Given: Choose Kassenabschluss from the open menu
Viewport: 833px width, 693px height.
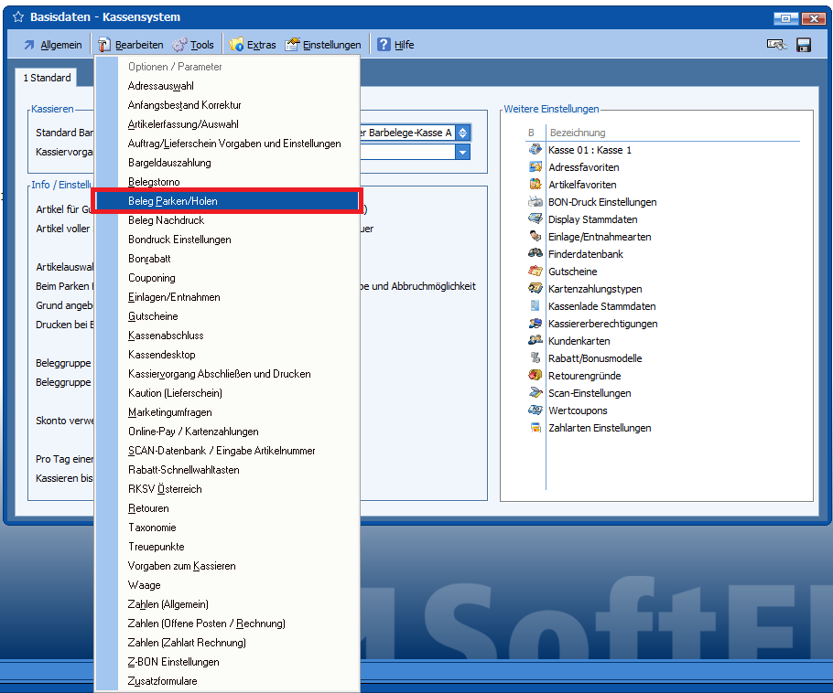Looking at the screenshot, I should 166,336.
